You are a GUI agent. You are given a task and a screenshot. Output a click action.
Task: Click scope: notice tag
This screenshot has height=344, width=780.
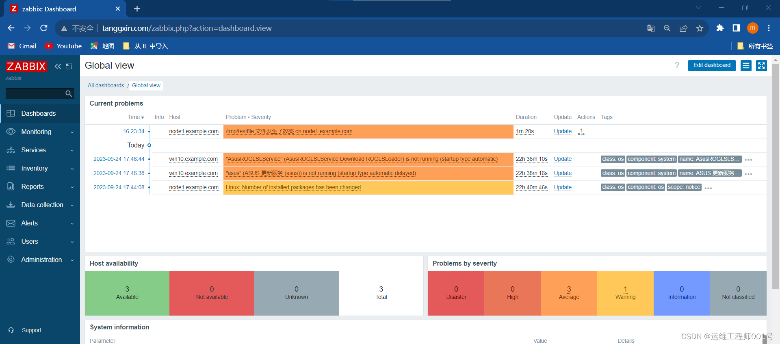(x=684, y=187)
